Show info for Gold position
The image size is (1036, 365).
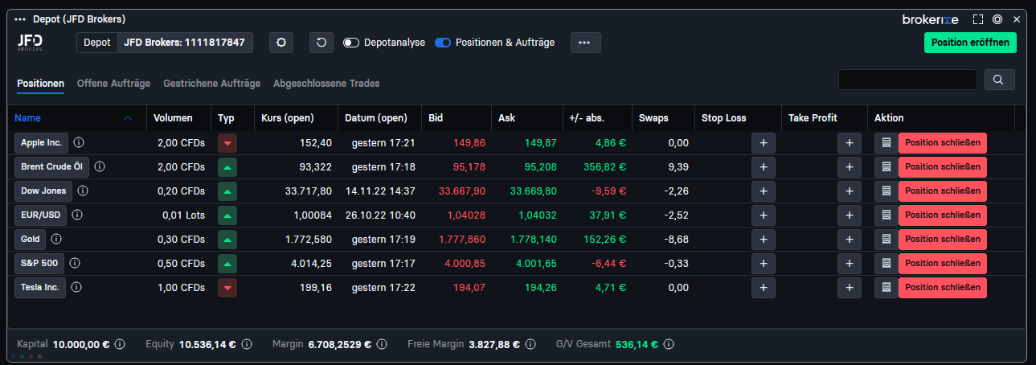pyautogui.click(x=56, y=239)
